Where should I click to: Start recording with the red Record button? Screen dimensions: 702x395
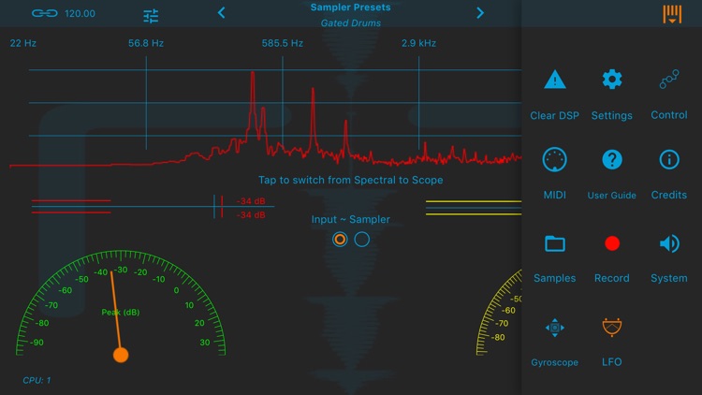tap(612, 243)
